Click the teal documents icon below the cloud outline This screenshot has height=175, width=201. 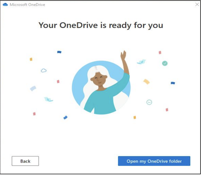coord(48,99)
